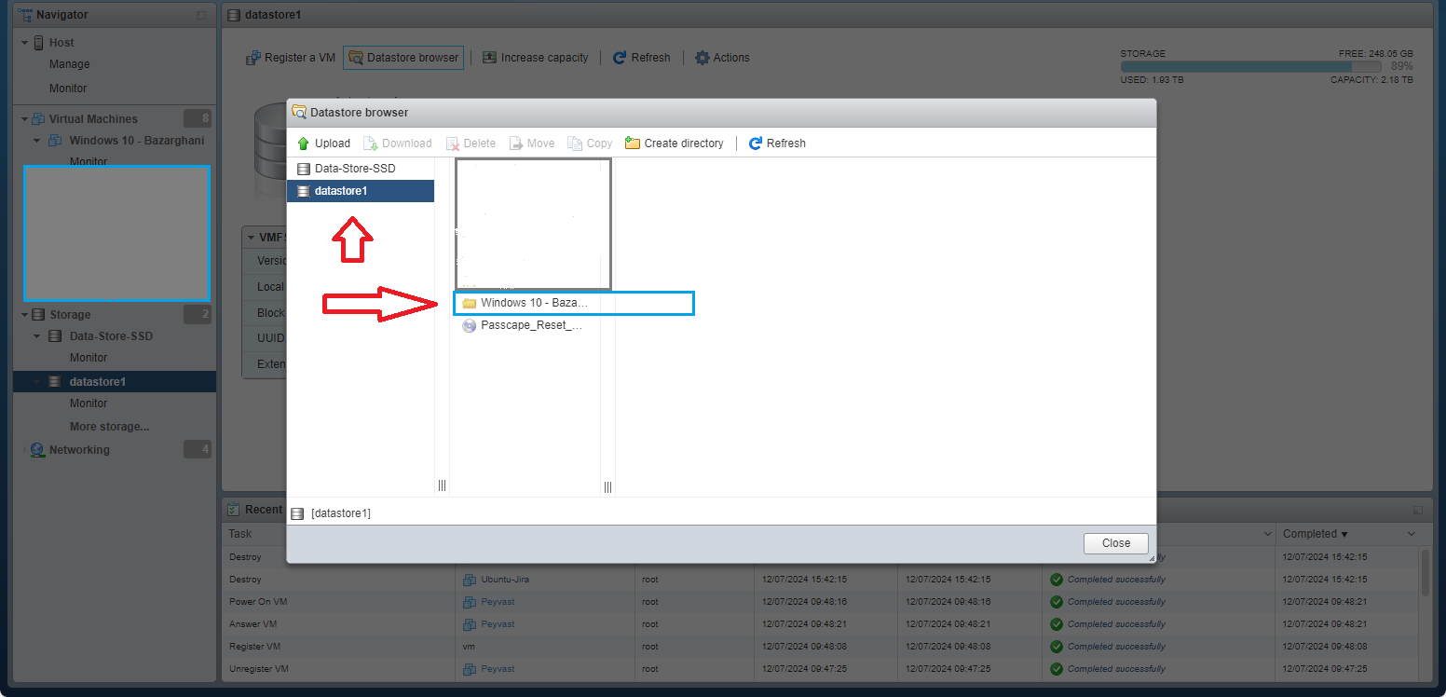The width and height of the screenshot is (1446, 697).
Task: Open Peyvast link in Power On VM row
Action: [498, 602]
